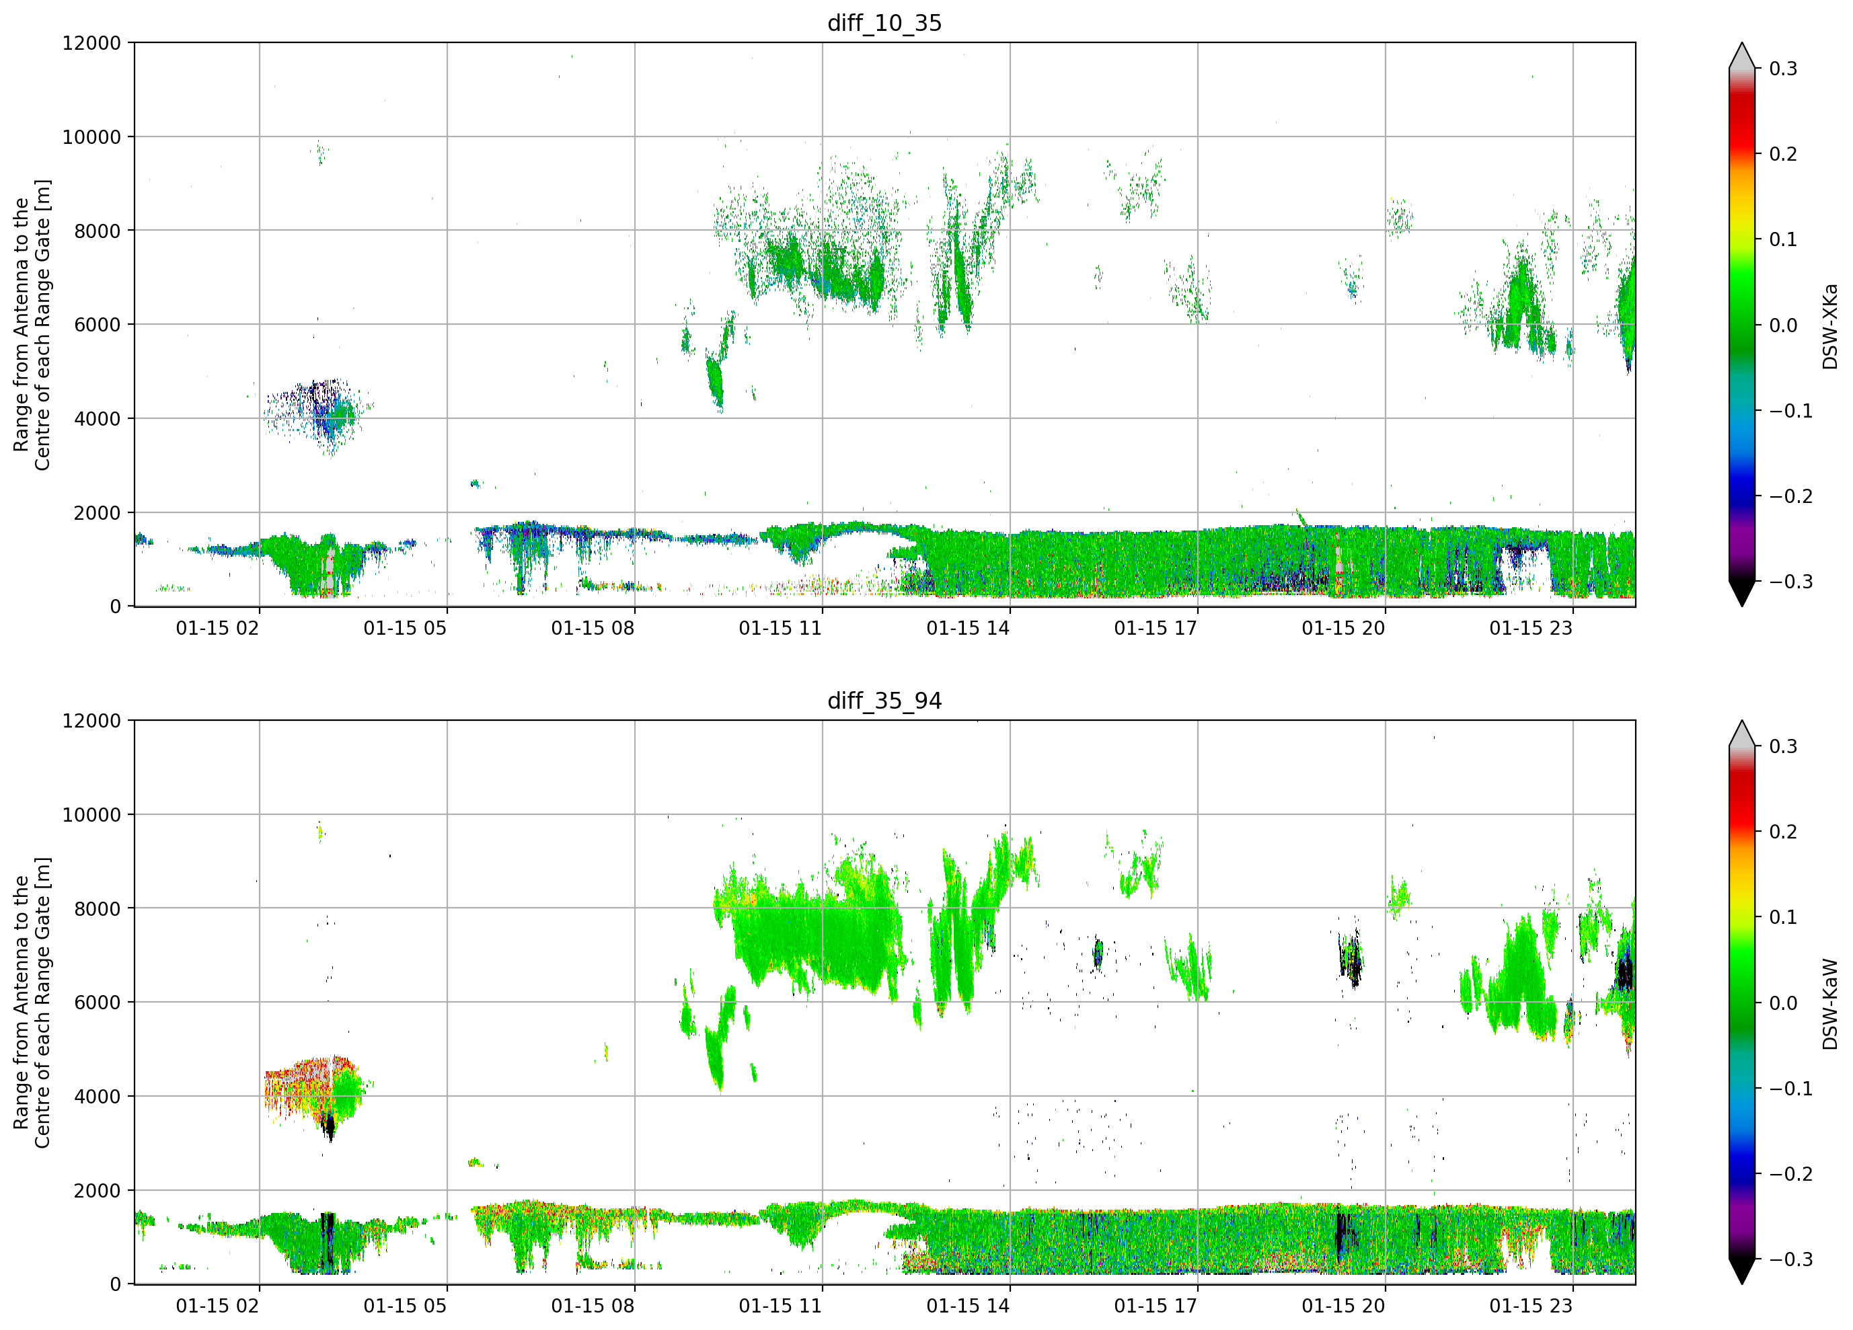Click the 0.3 tick on DSW-KaW colorbar
Screen dimensions: 1853x1330
1783,746
